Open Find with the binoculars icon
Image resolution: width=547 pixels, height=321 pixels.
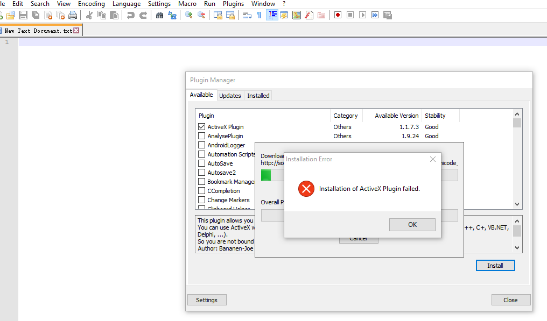[x=159, y=16]
